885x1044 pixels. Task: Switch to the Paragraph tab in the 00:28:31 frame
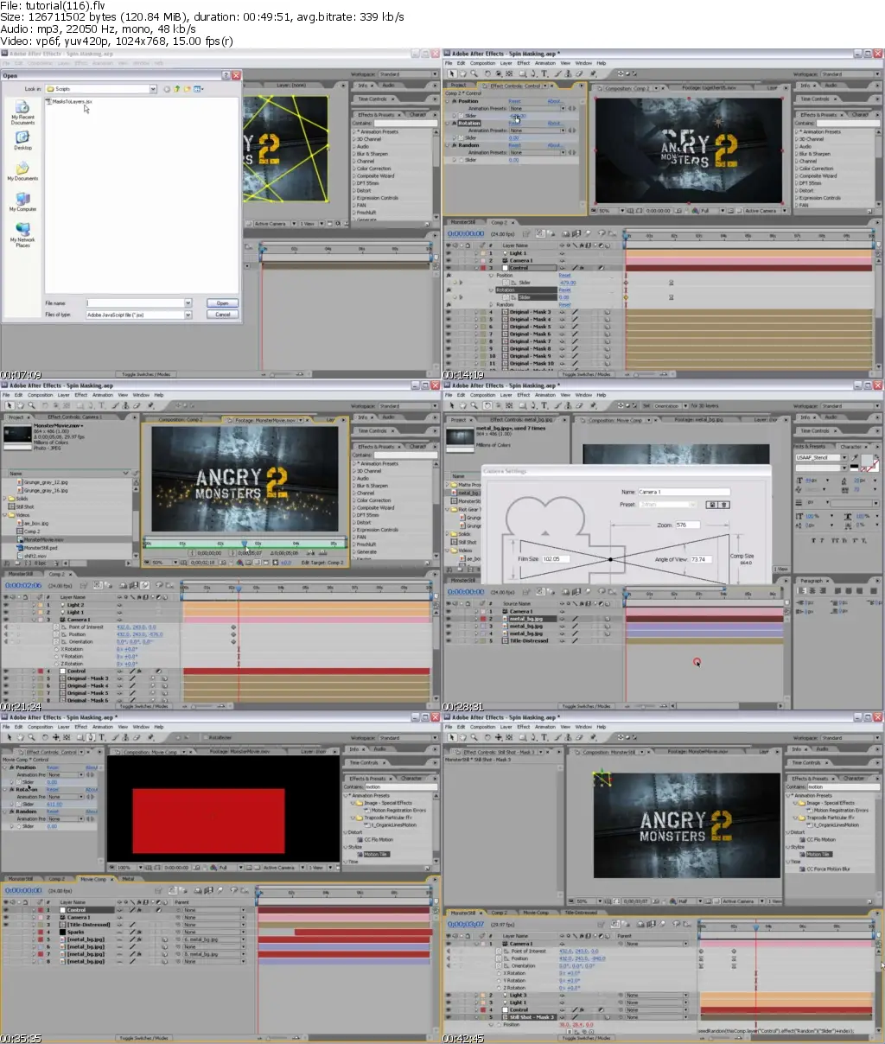(x=812, y=581)
